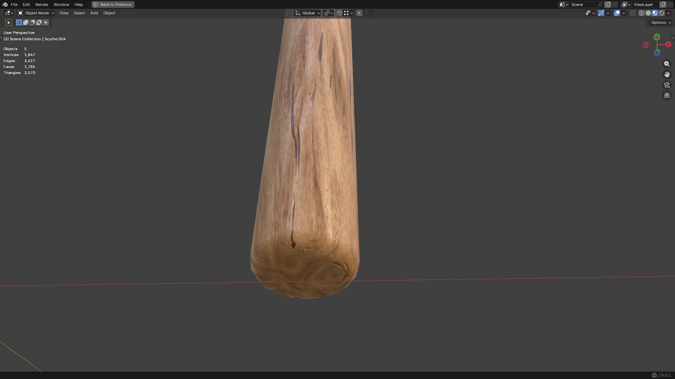Choose the Extend selection mode icon

coord(26,22)
